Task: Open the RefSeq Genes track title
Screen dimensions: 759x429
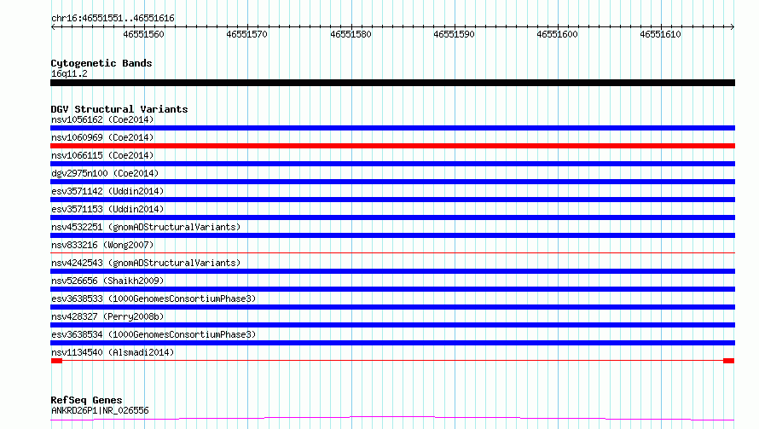Action: pos(86,400)
